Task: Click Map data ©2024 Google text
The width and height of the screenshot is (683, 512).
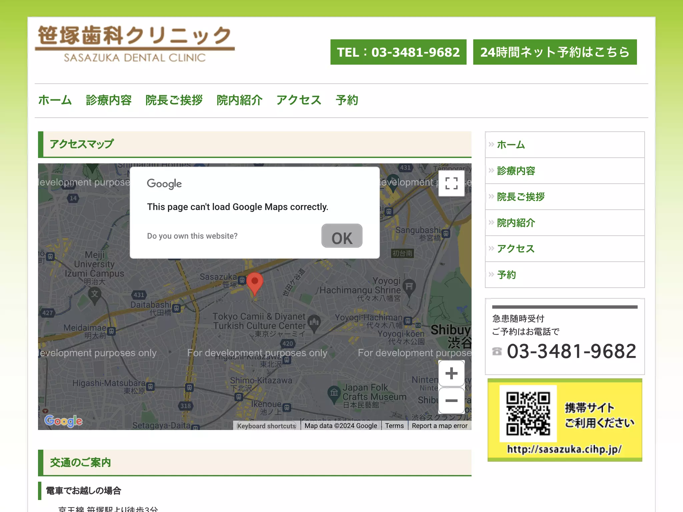Action: [341, 426]
